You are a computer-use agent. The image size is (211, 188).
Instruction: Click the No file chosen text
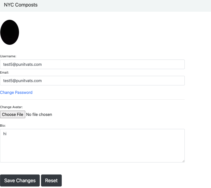click(39, 114)
